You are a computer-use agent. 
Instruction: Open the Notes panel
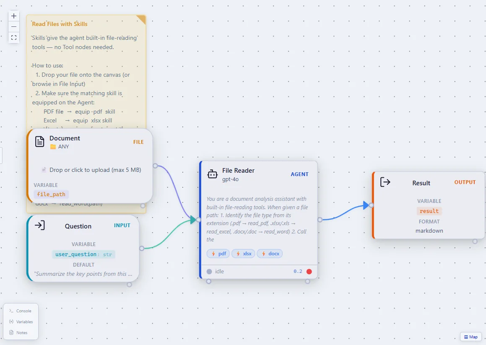pos(18,332)
